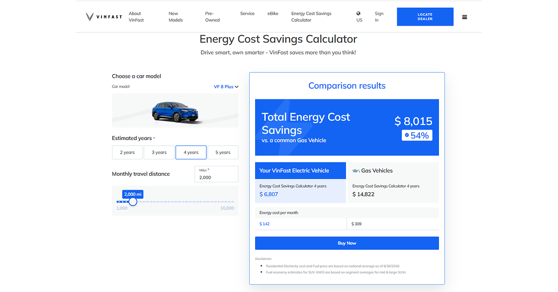Open the New Models menu
Viewport: 558px width, 292px height.
[x=176, y=17]
